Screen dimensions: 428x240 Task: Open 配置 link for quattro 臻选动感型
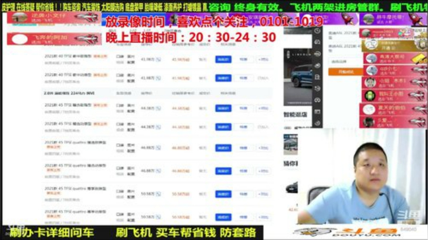click(131, 174)
